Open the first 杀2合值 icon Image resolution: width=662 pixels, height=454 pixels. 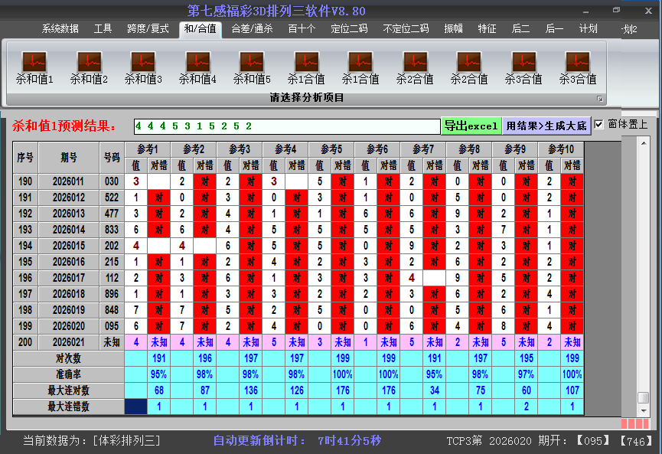(414, 64)
